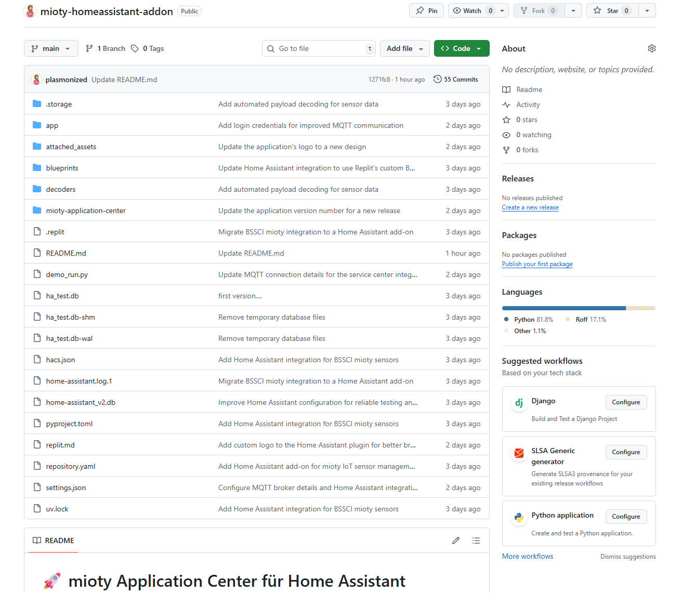The width and height of the screenshot is (682, 593).
Task: Click the languages bar Python segment
Action: tap(564, 308)
